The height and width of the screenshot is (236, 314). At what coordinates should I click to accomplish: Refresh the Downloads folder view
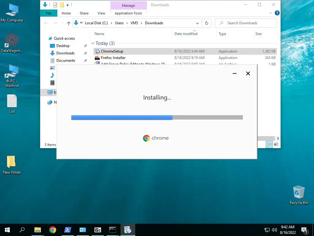pos(207,23)
